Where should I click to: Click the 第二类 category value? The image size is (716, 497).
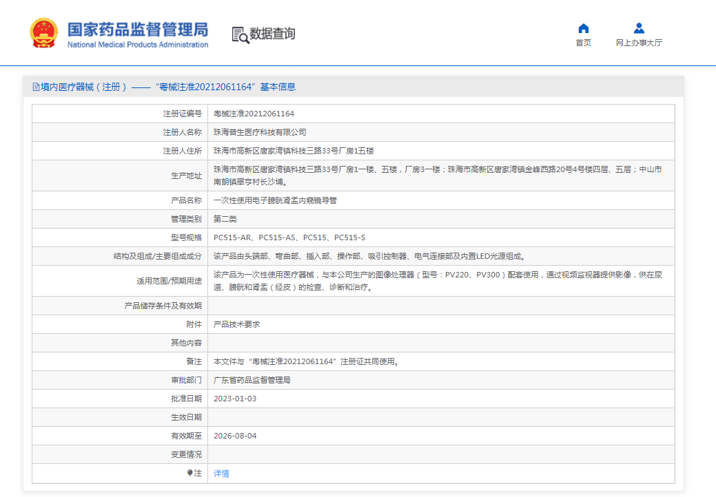click(225, 219)
